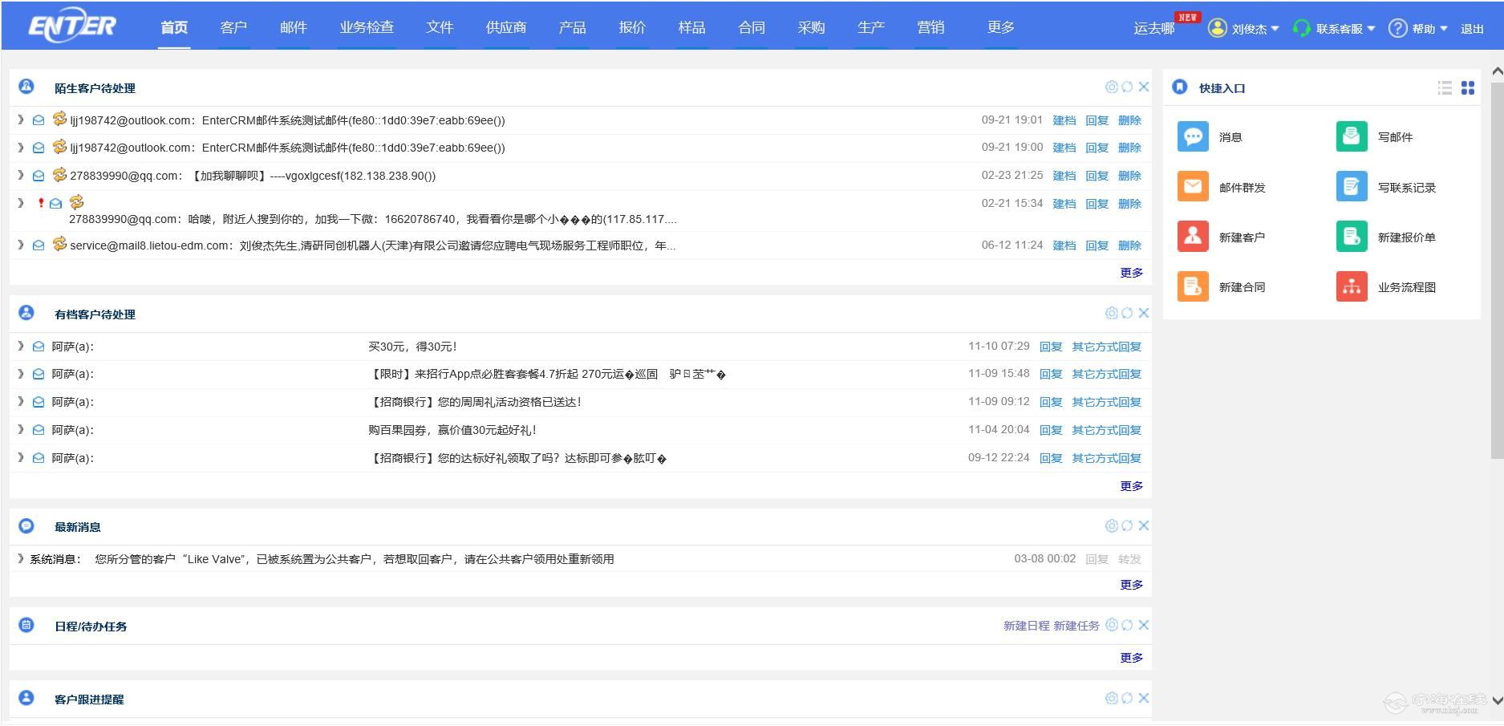
Task: Click the page vertical scrollbar thumb
Action: (x=1497, y=269)
